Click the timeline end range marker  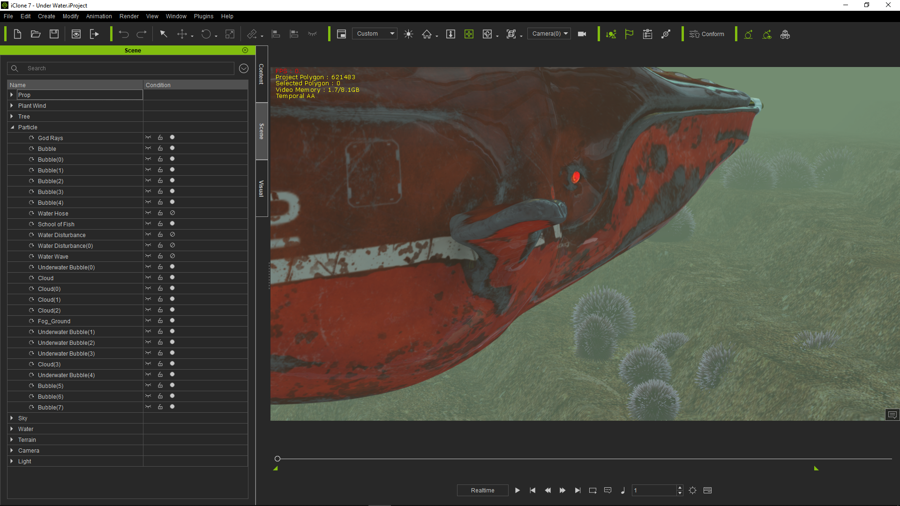(816, 468)
